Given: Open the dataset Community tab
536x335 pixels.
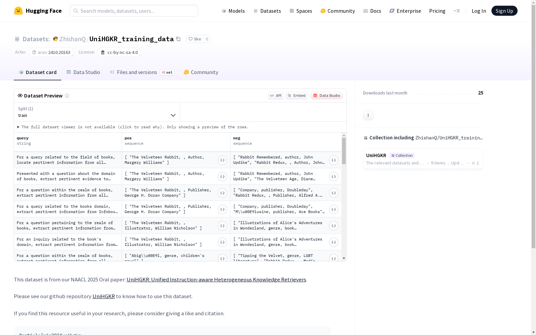Looking at the screenshot, I should point(201,72).
